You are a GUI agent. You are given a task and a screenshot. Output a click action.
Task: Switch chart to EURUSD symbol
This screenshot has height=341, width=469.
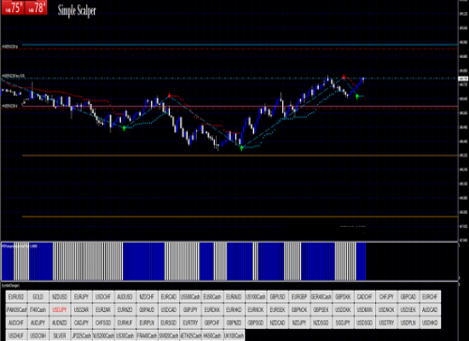[16, 297]
